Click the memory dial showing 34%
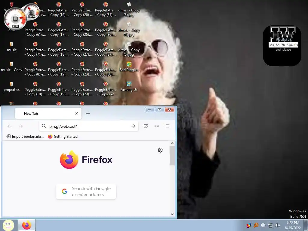 point(31,11)
